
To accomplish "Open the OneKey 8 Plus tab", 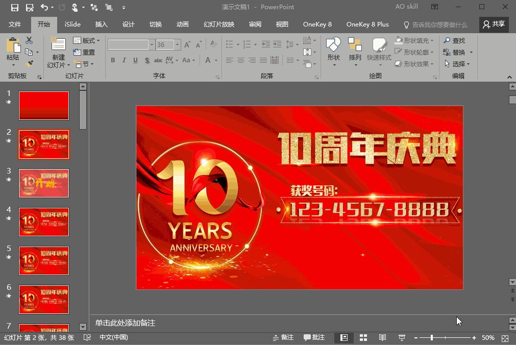I will (367, 24).
